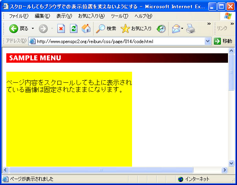
Task: Click the リンク links bar label
Action: click(x=222, y=28)
